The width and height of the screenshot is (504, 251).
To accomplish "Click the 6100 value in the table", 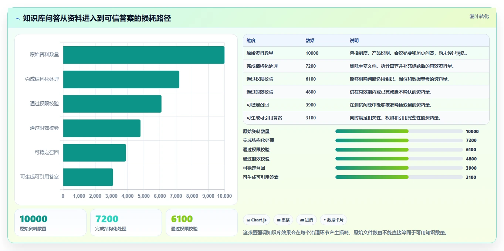I will 311,79.
